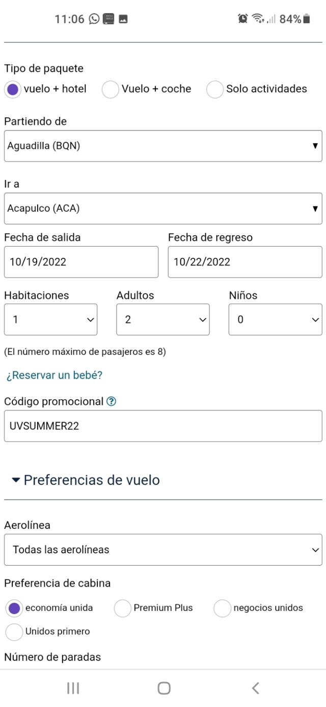Tap the alarm clock icon in status bar

point(242,19)
